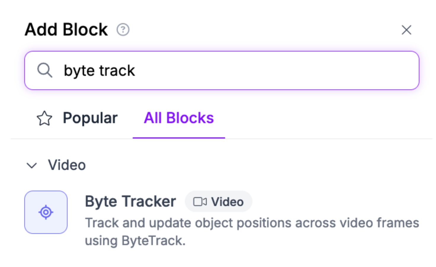
Task: Click the Byte Tracker target icon
Action: (46, 212)
